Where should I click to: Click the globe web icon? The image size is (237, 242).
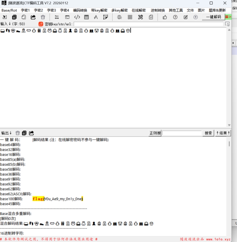click(x=119, y=17)
